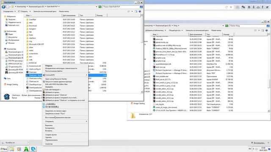This screenshot has width=271, height=152.
Task: Open Skype from the taskbar
Action: [x=33, y=149]
